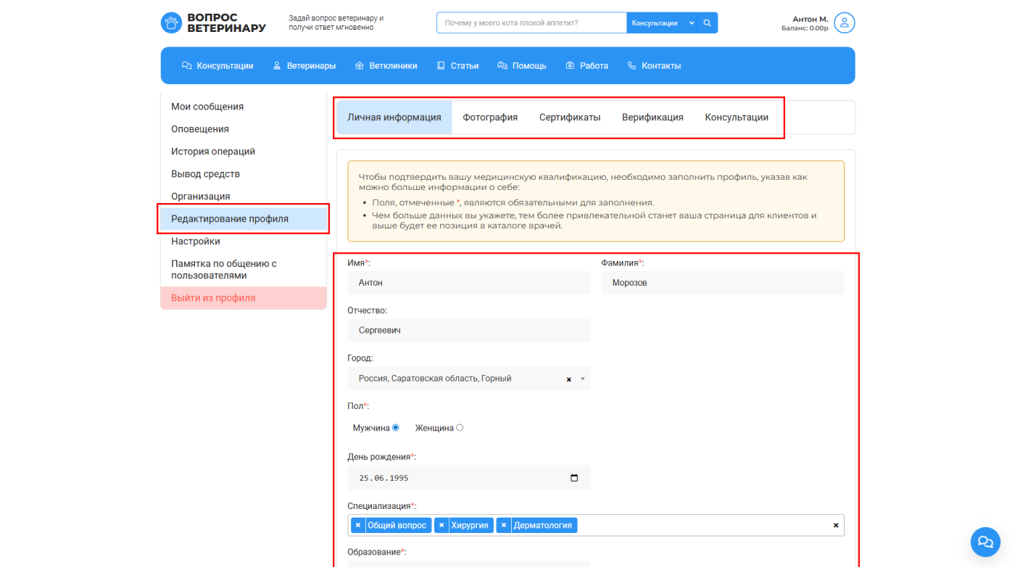Image resolution: width=1015 pixels, height=567 pixels.
Task: Click the Отчество input field
Action: (x=468, y=331)
